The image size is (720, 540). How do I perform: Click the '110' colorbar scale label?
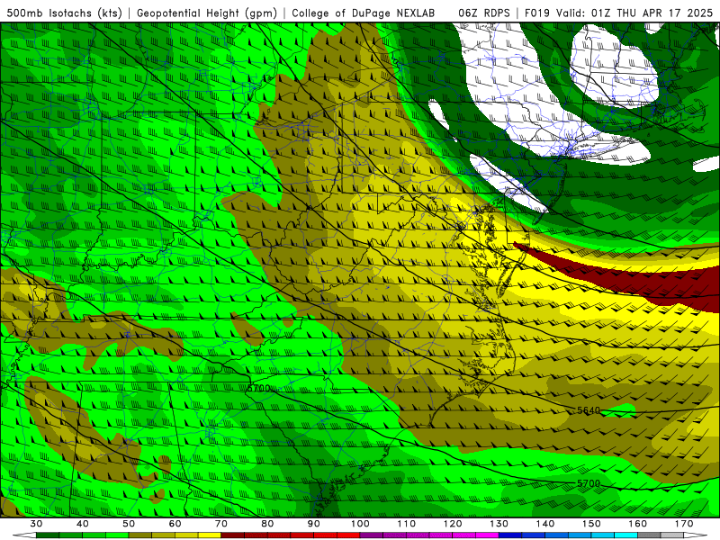[407, 524]
